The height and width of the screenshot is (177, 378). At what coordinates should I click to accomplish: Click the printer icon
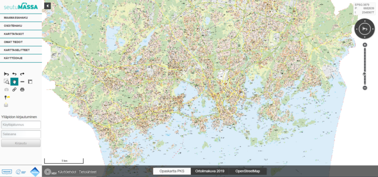point(22,89)
